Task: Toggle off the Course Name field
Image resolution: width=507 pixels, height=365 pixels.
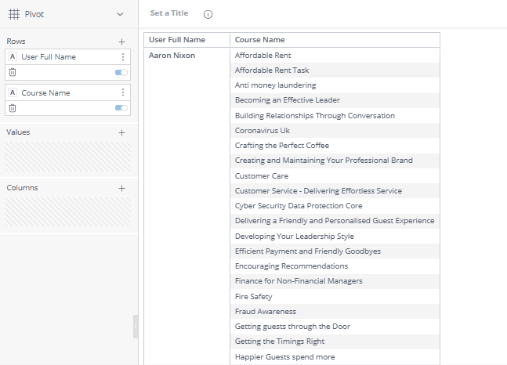Action: (121, 107)
